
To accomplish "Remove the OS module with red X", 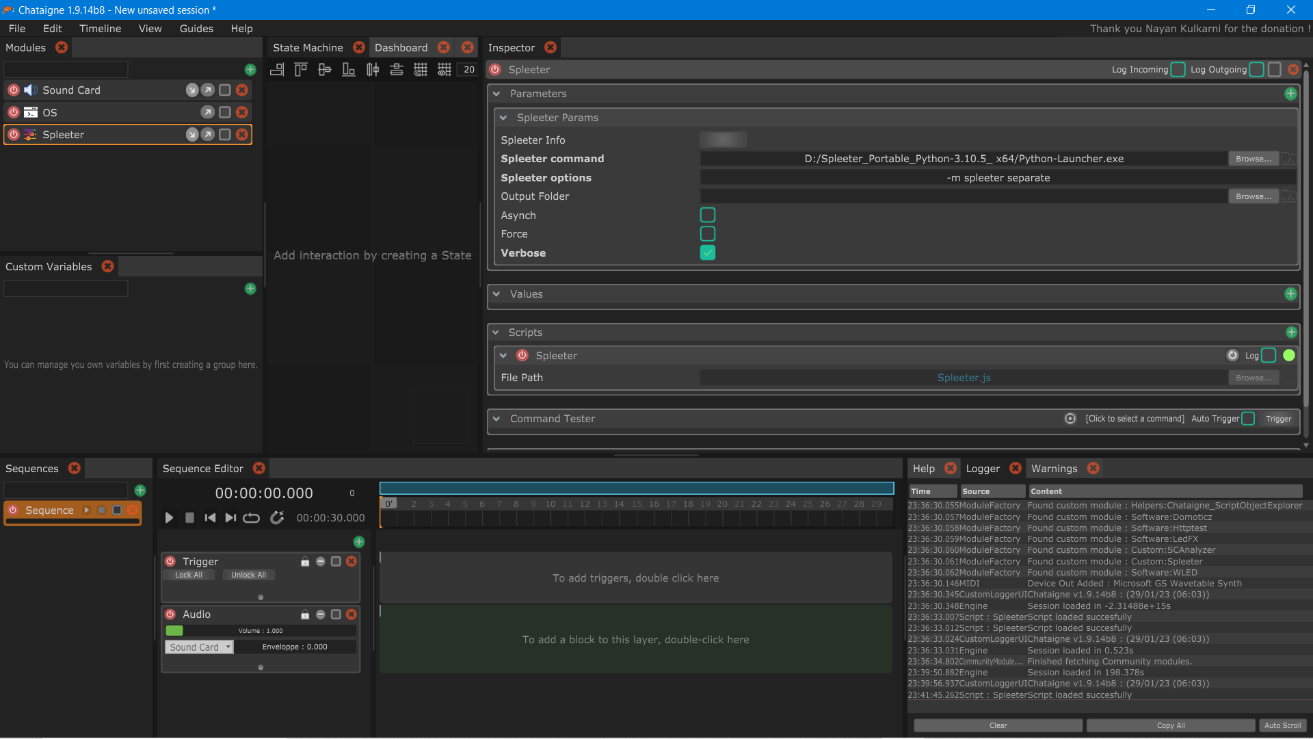I will [x=242, y=112].
